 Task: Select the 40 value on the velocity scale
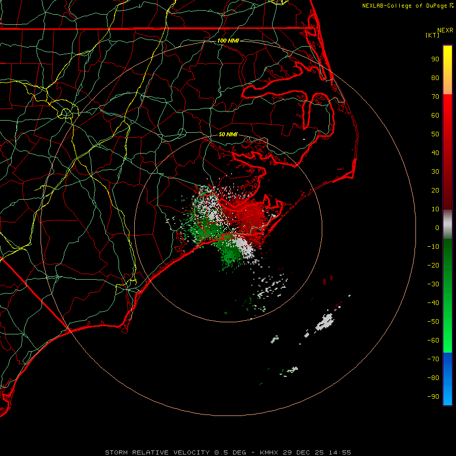pyautogui.click(x=435, y=153)
